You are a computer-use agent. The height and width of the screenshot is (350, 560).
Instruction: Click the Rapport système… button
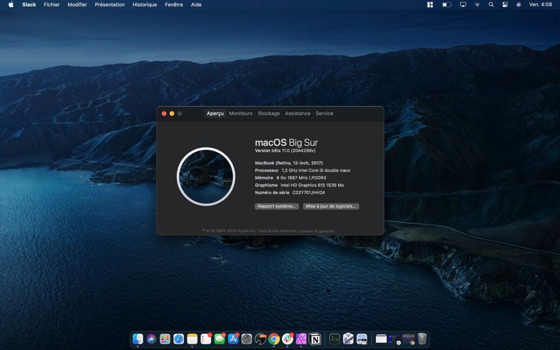click(x=277, y=206)
